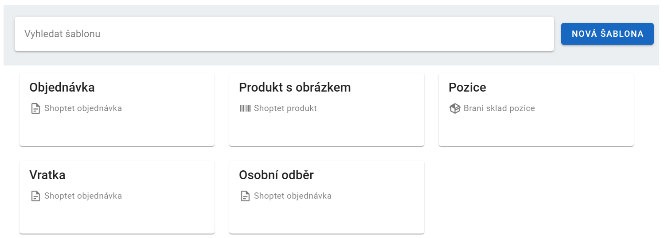Select the Pozice card title
Image resolution: width=664 pixels, height=238 pixels.
tap(467, 88)
